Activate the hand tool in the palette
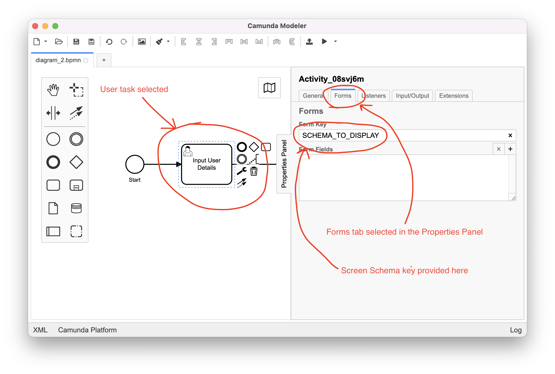The height and width of the screenshot is (374, 555). point(53,90)
